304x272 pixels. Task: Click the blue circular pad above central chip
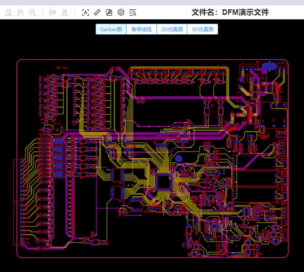178,158
